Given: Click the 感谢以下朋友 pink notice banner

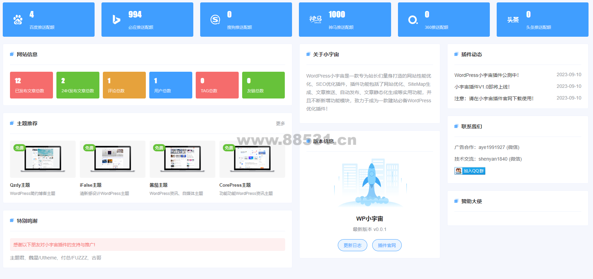Looking at the screenshot, I should pyautogui.click(x=148, y=245).
